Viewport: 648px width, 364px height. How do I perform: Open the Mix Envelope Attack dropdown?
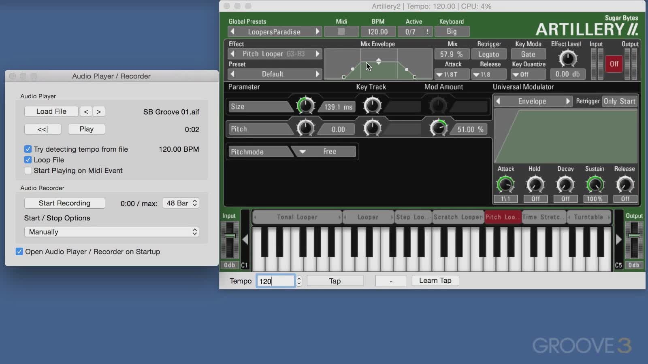(x=452, y=74)
